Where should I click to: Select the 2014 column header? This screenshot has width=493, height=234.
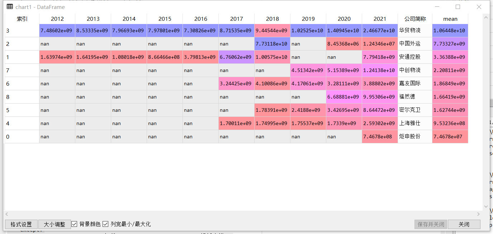coord(129,19)
